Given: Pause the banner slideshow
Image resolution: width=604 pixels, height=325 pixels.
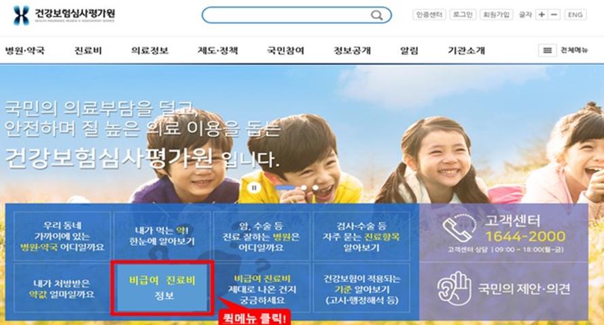Looking at the screenshot, I should coord(254,188).
